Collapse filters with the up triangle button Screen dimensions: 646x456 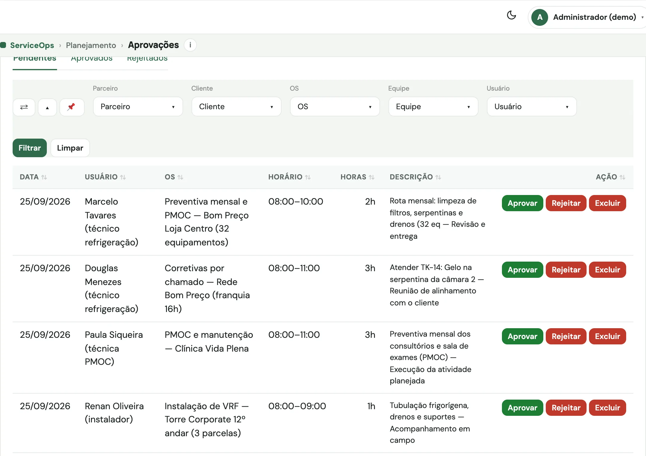[47, 107]
